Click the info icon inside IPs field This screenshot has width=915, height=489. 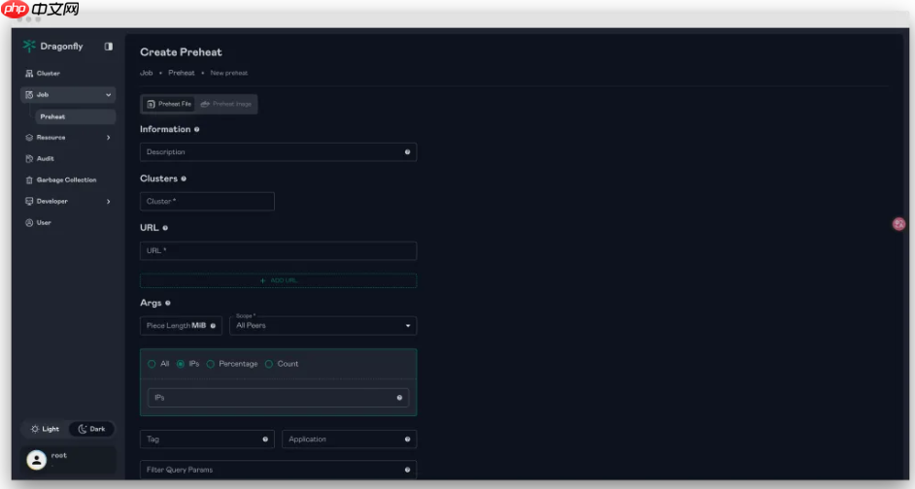(400, 398)
